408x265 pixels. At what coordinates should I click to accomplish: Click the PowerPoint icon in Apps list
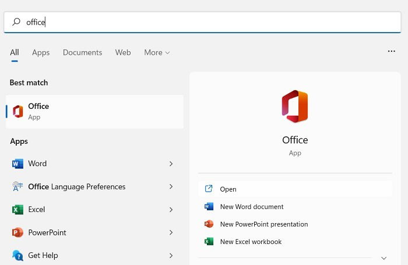[17, 232]
